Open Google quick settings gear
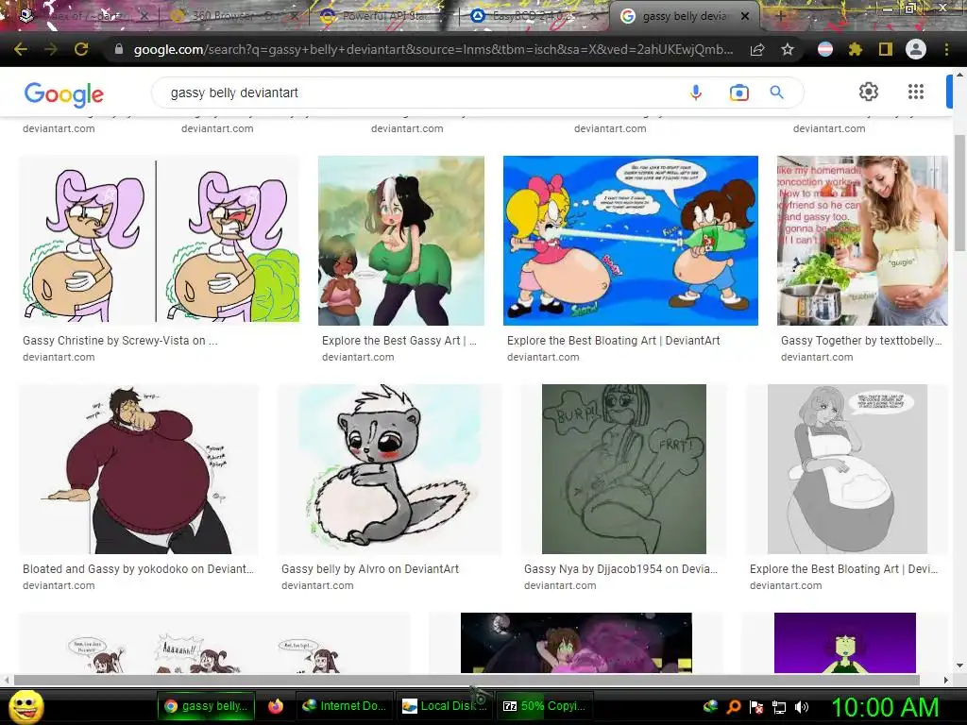967x725 pixels. point(869,92)
